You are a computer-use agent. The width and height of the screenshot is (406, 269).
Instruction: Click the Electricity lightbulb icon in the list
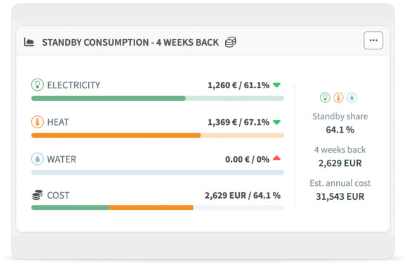click(37, 85)
